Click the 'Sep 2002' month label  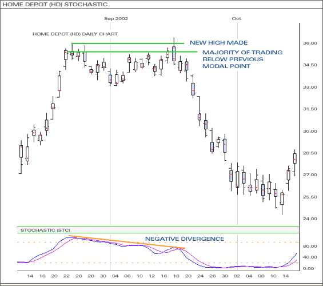116,18
